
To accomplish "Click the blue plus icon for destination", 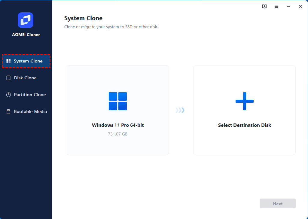I will [245, 101].
